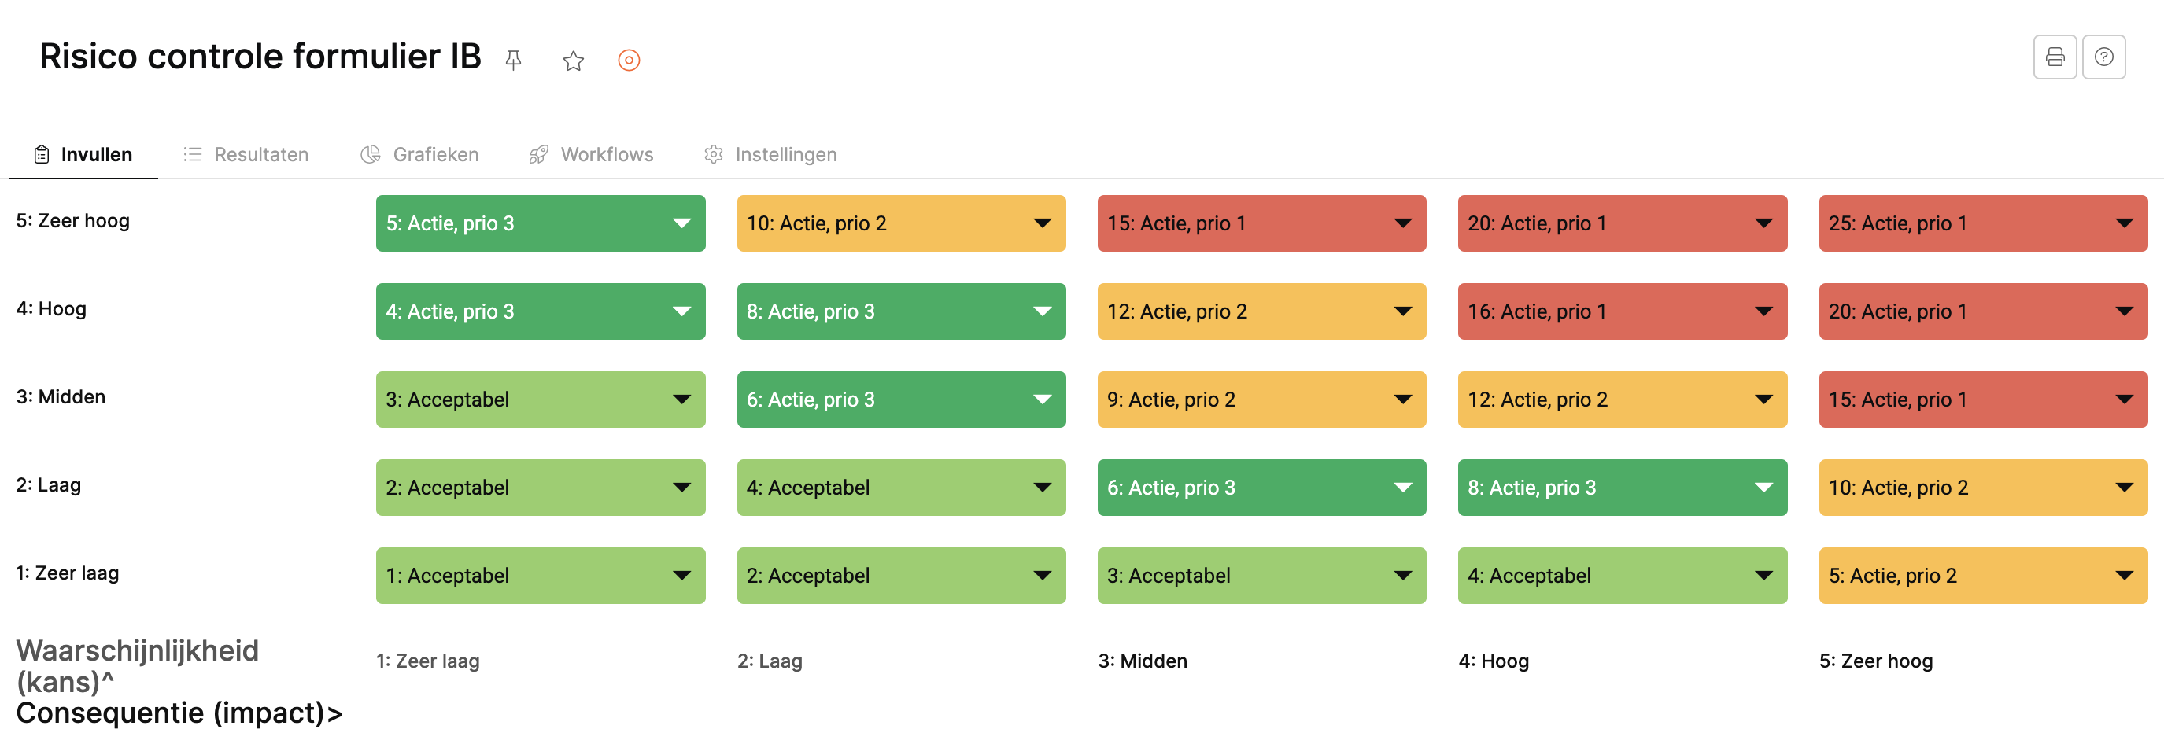2164x744 pixels.
Task: Click the '5: Zeer hoog' row label
Action: (x=73, y=221)
